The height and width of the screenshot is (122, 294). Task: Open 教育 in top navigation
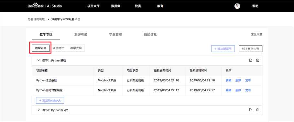160,6
